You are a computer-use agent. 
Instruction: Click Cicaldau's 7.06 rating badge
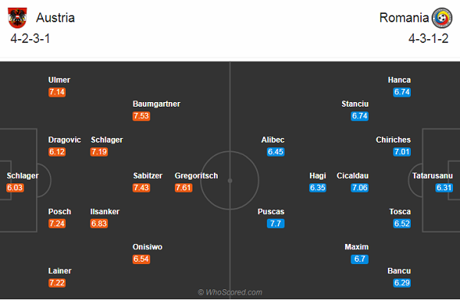(x=360, y=187)
